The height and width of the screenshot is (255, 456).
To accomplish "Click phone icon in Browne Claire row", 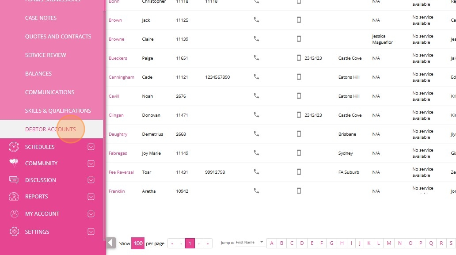I will 256,39.
